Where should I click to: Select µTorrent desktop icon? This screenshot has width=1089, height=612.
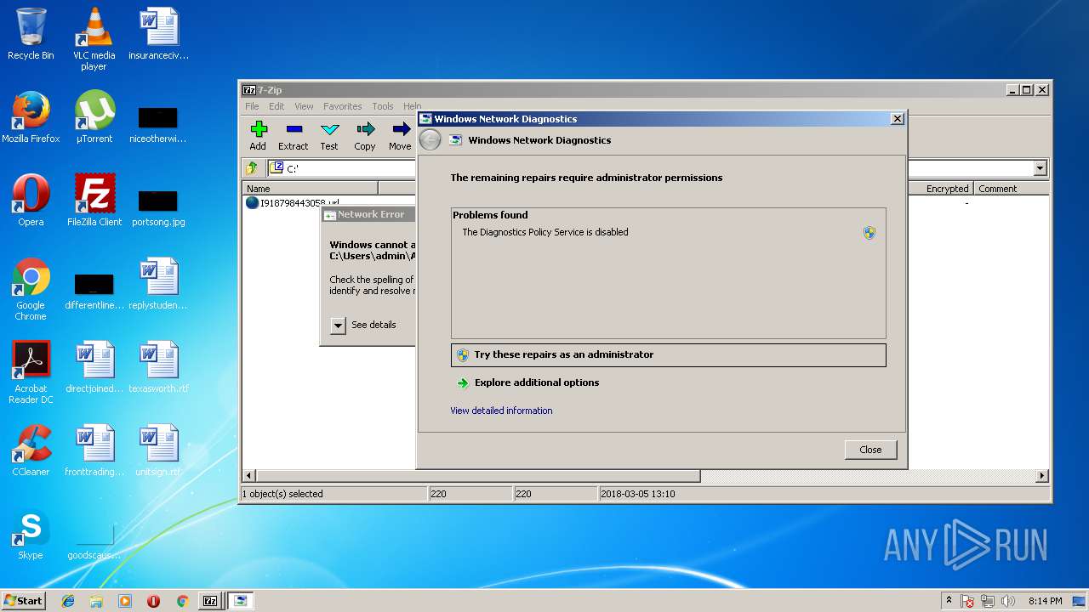(x=94, y=117)
